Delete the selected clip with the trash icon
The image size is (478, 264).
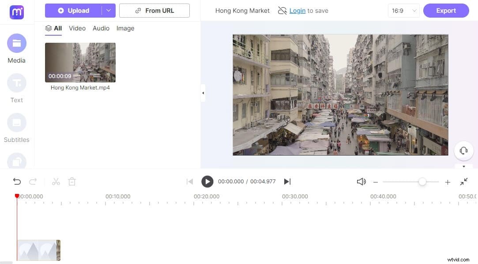[x=72, y=181]
